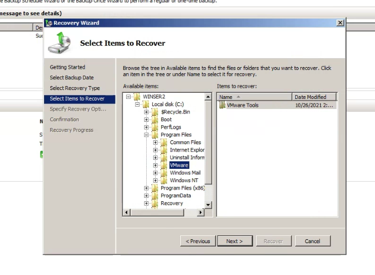
Task: Sort items by Date Modified column
Action: 314,97
